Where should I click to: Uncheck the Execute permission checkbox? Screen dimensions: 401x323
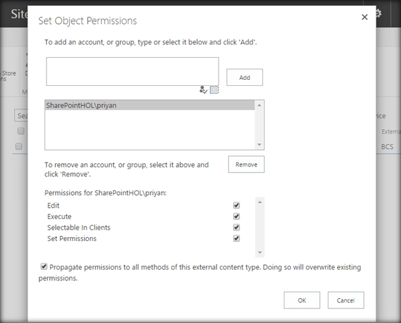pyautogui.click(x=236, y=216)
